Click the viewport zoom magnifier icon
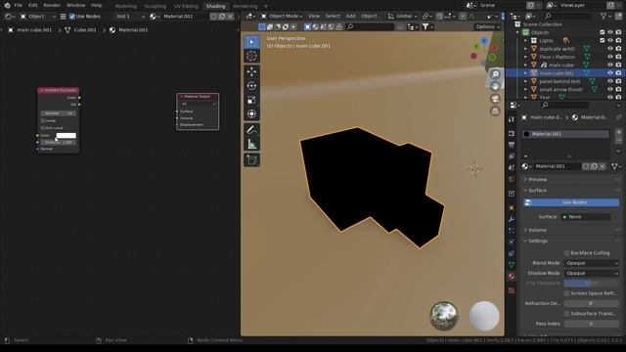626x352 pixels. pyautogui.click(x=495, y=74)
